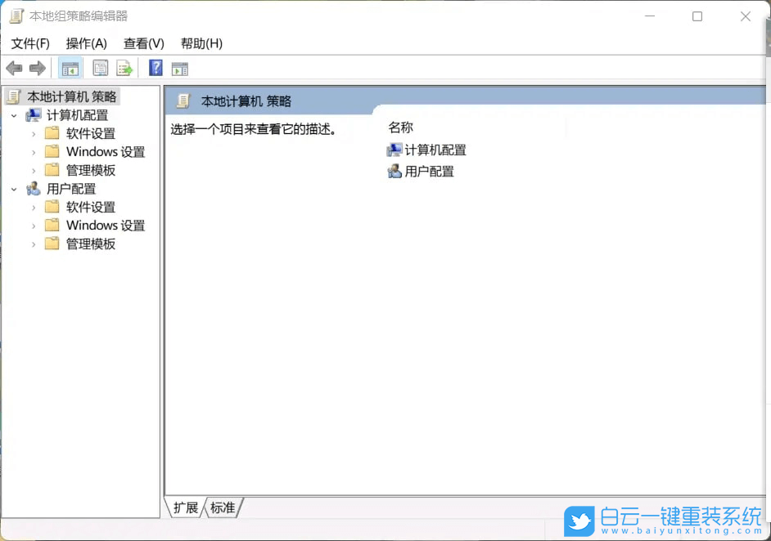Screen dimensions: 771x541
Task: Open the 文件(F) menu
Action: pyautogui.click(x=29, y=43)
